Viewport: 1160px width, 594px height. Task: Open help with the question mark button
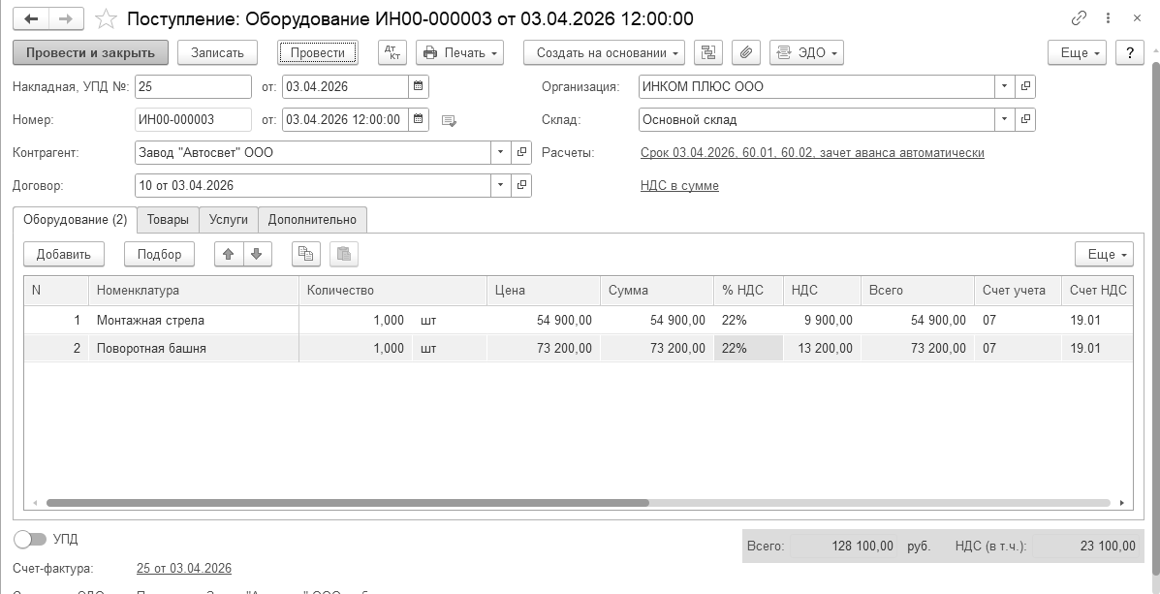click(1130, 52)
